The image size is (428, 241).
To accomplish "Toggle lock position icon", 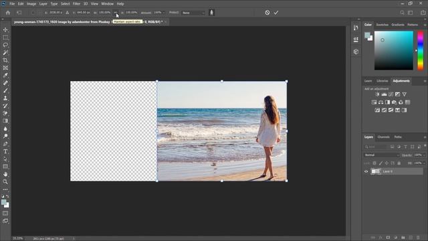I will 387,163.
